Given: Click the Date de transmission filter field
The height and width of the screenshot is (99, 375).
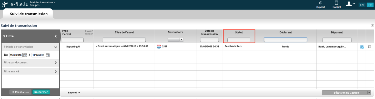Looking at the screenshot, I should click(x=209, y=40).
